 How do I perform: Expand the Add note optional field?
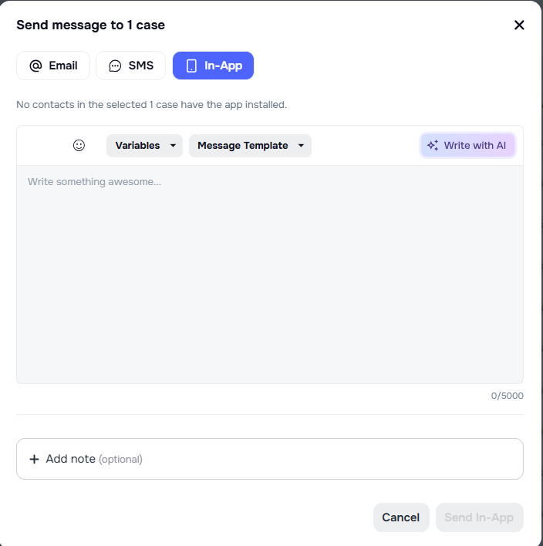(269, 459)
